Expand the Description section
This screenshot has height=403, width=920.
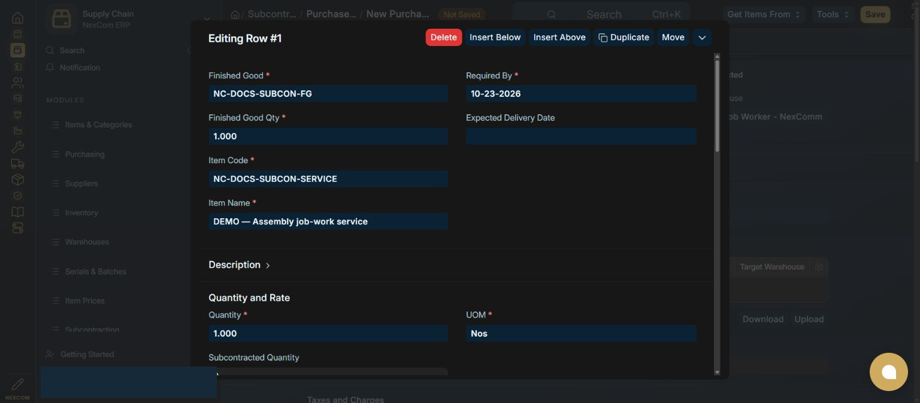coord(239,265)
